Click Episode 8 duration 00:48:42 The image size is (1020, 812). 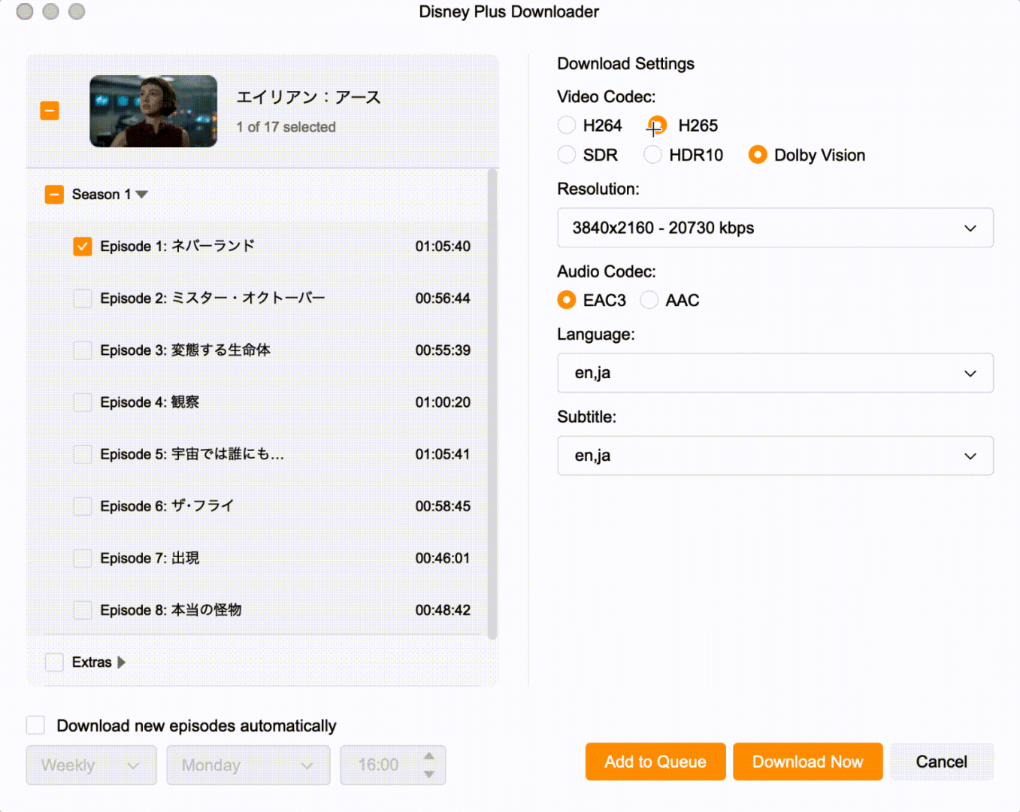pyautogui.click(x=443, y=610)
